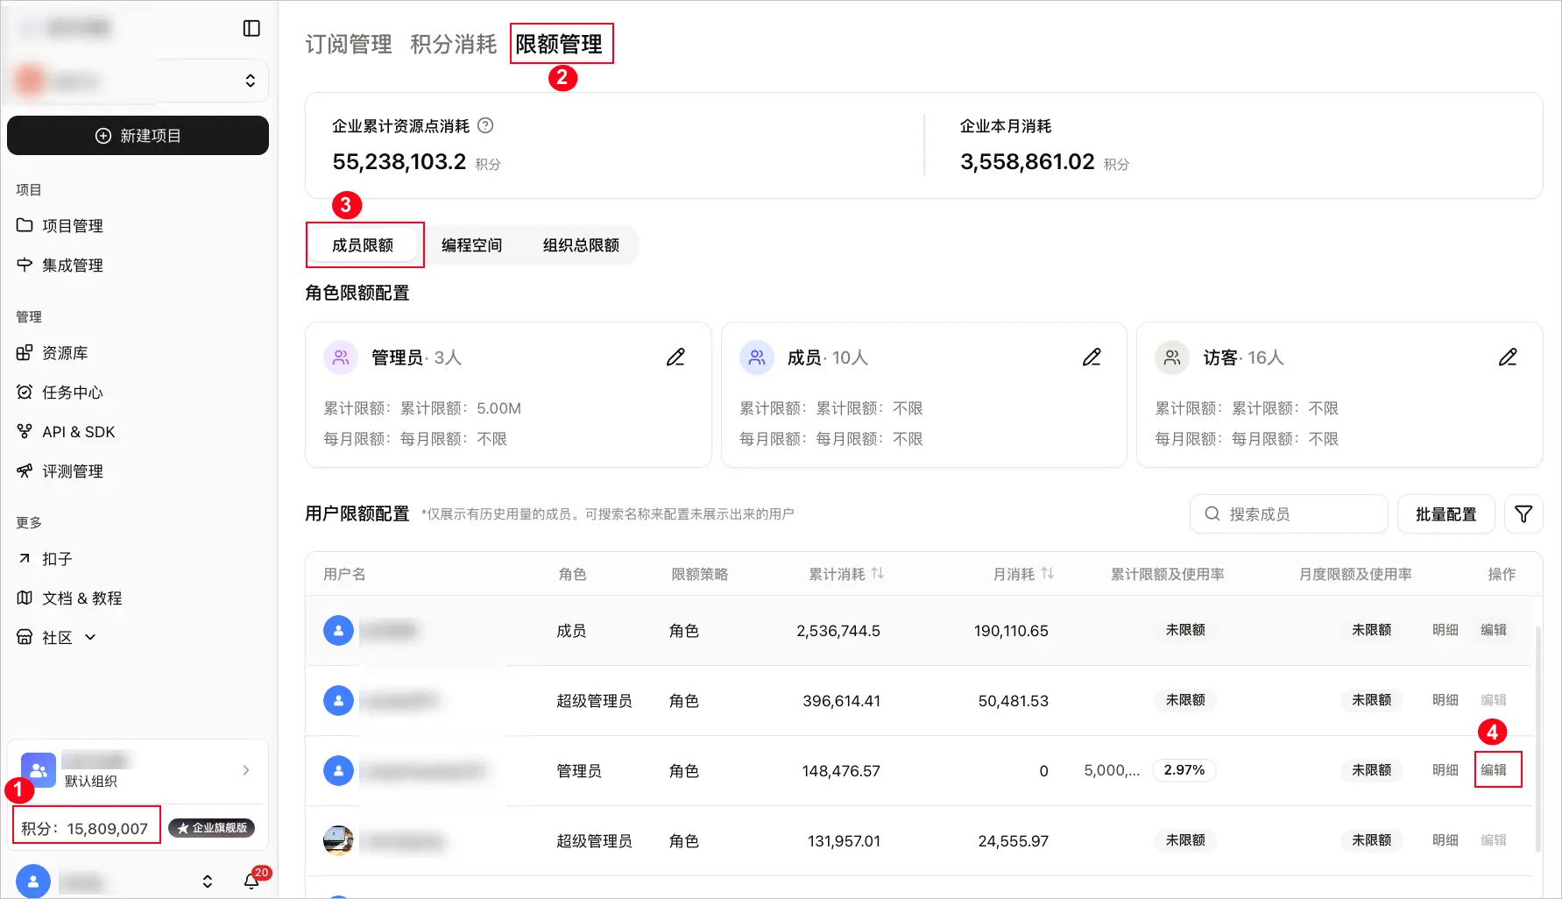Open the 扣子 external link
This screenshot has width=1562, height=899.
pyautogui.click(x=57, y=559)
